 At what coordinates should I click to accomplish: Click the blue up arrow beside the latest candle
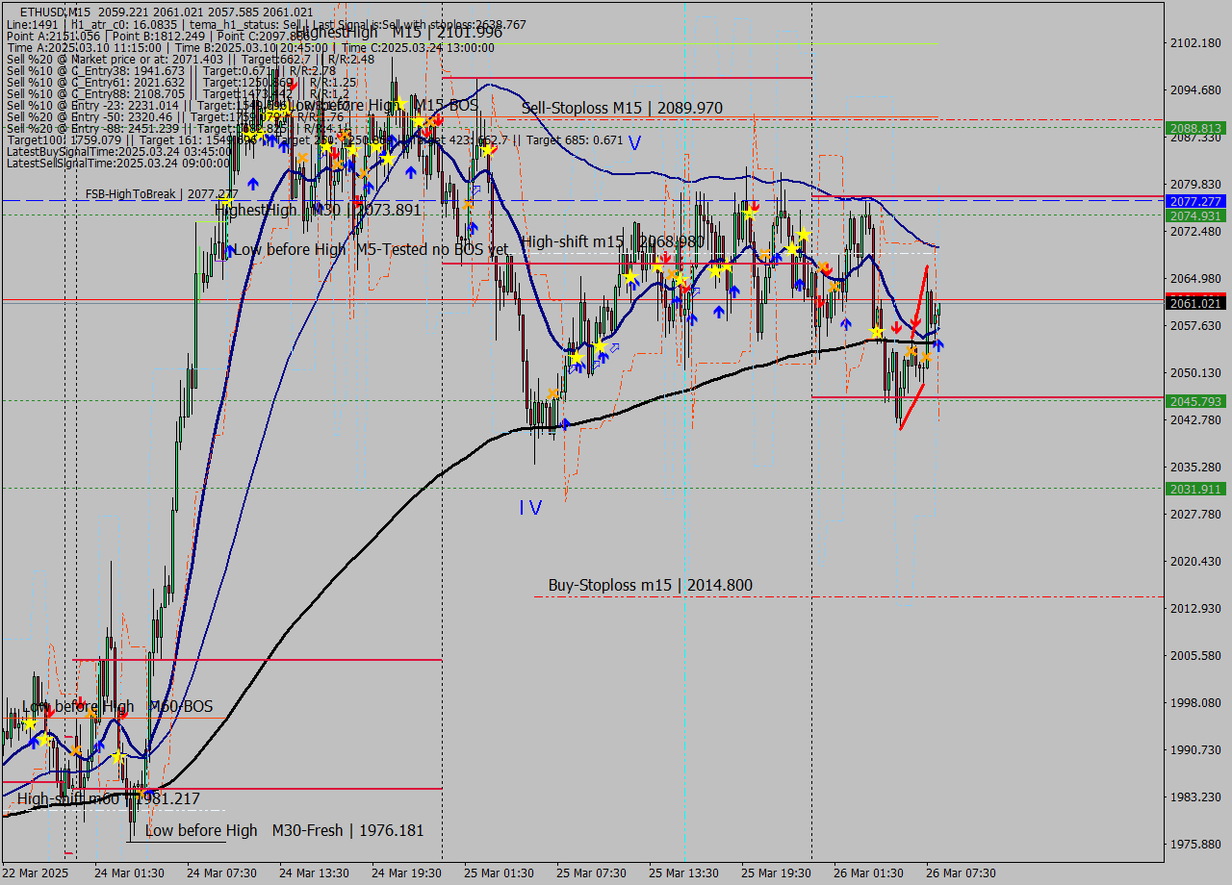tap(938, 343)
